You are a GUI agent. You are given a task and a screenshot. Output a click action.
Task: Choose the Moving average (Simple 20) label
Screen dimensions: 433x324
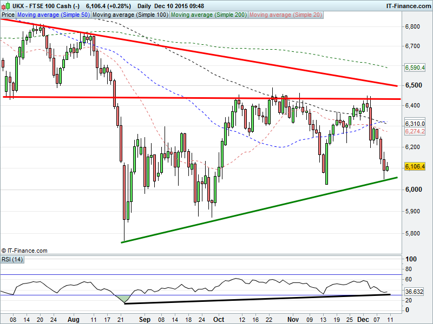[x=285, y=15]
